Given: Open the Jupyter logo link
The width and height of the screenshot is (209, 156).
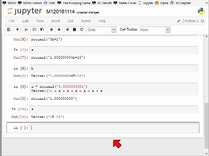Looking at the screenshot, I should coord(25,11).
